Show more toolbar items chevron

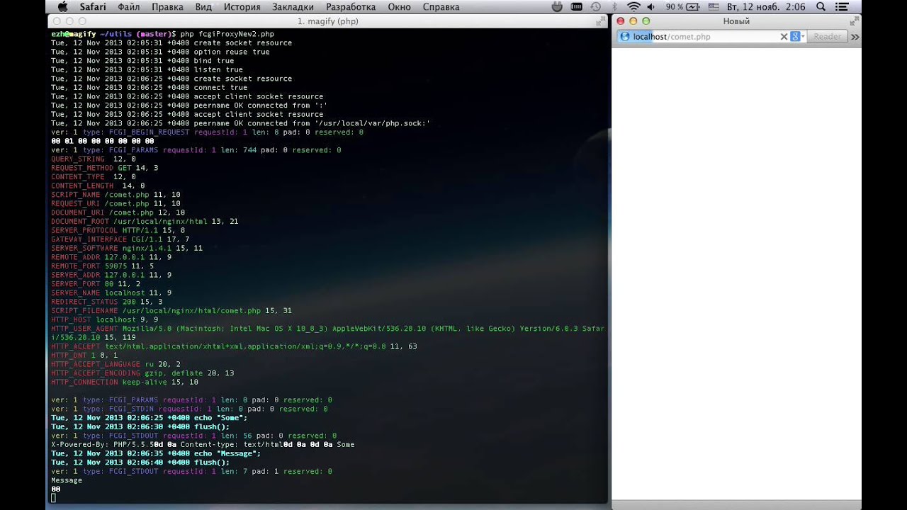(855, 37)
